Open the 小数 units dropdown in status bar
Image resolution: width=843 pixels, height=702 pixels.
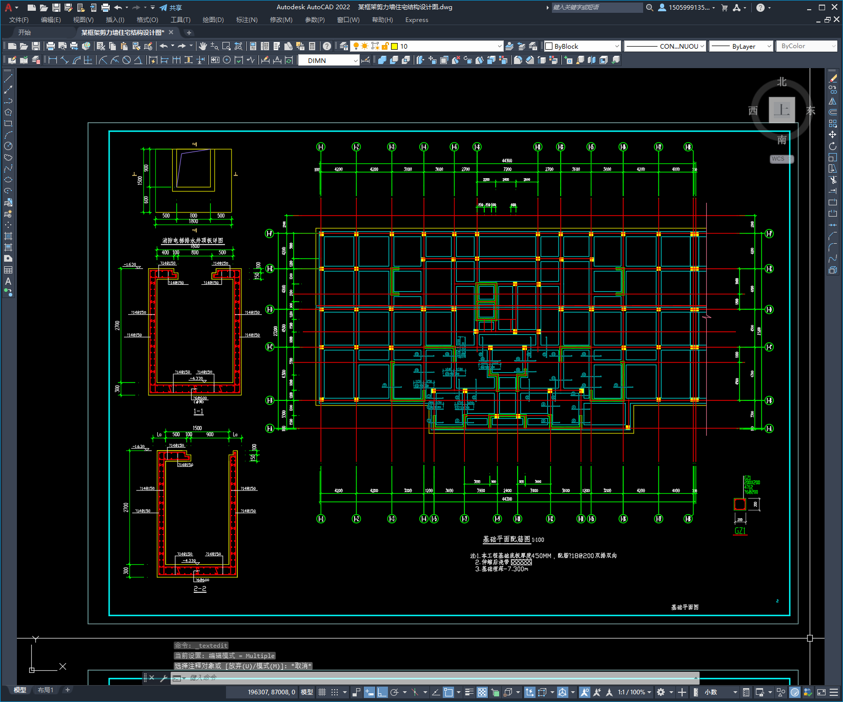point(721,692)
